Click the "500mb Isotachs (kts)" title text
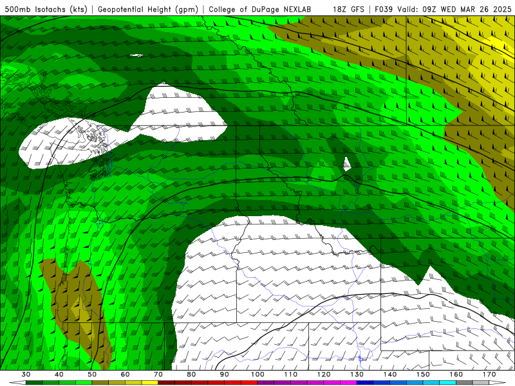Screen dimensions: 515x386 [46, 9]
